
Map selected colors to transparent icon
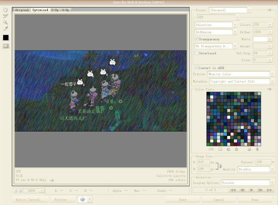pos(220,149)
